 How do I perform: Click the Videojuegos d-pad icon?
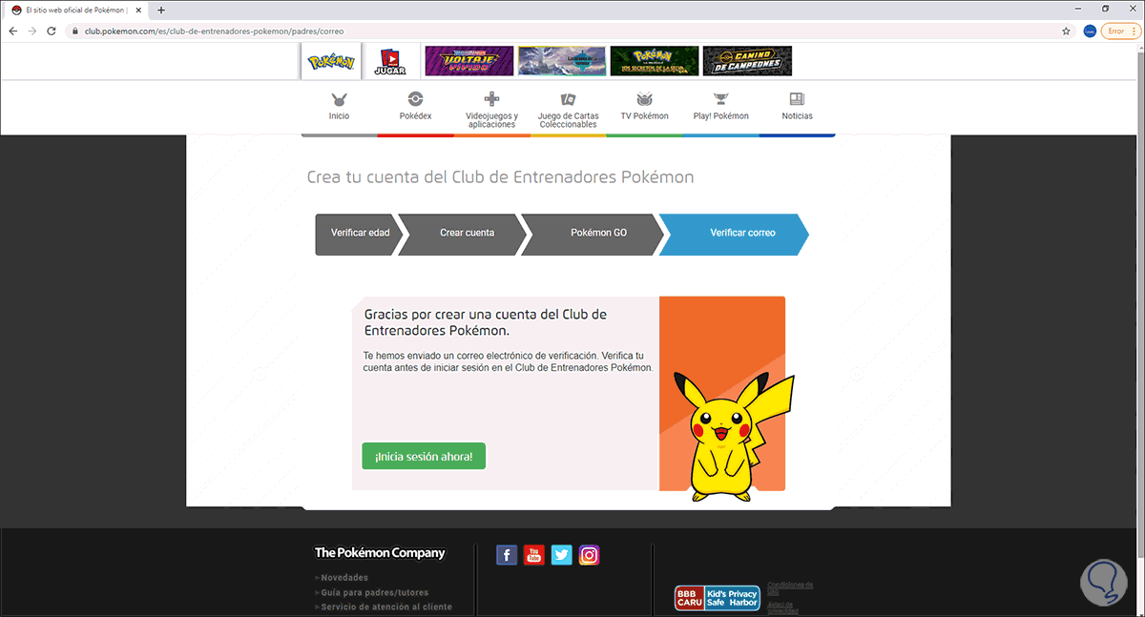tap(491, 98)
